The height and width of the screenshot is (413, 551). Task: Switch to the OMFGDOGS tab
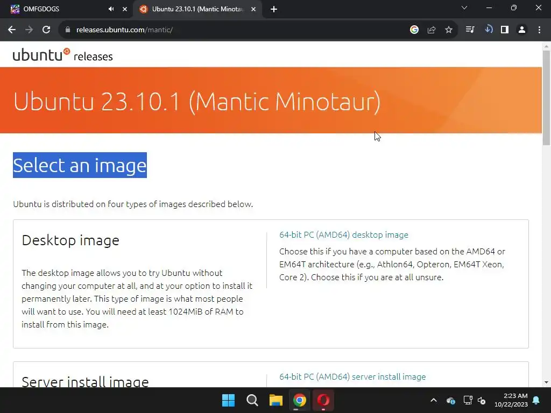pos(66,9)
